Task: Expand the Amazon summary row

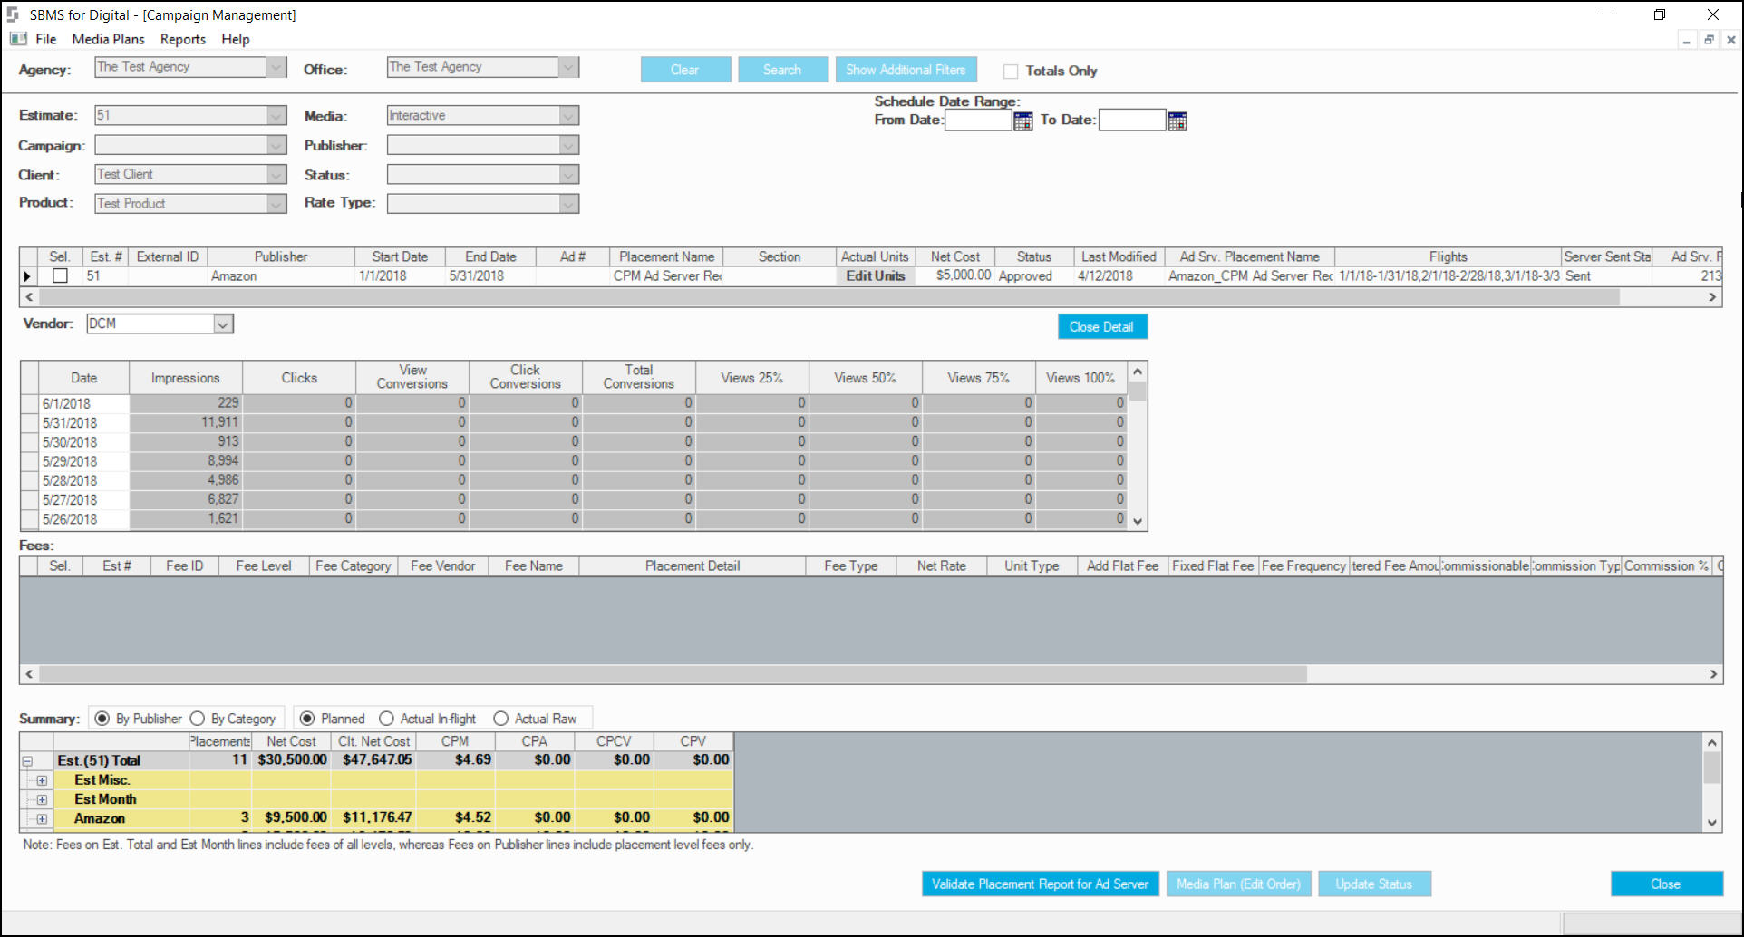Action: point(42,819)
